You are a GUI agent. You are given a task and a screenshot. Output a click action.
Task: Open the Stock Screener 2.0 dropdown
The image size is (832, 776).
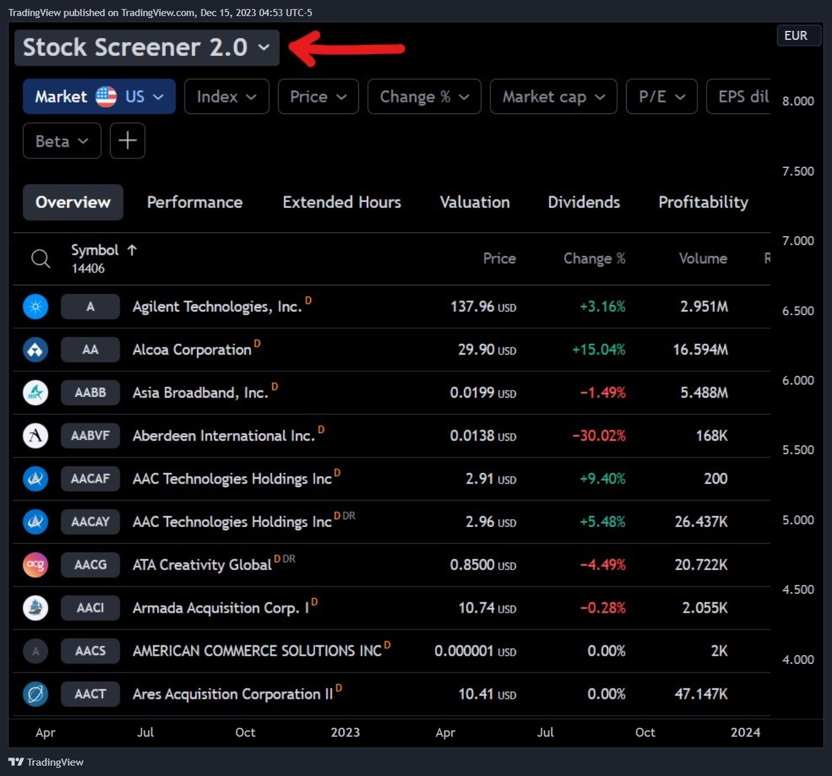[x=147, y=48]
